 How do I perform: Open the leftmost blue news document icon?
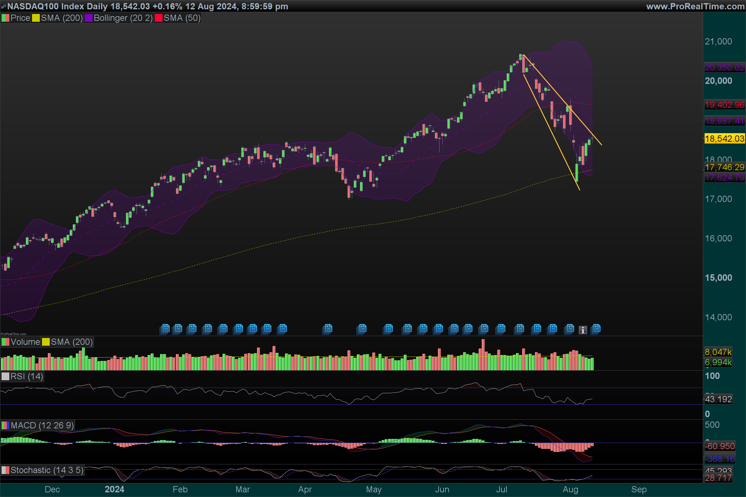(x=165, y=329)
